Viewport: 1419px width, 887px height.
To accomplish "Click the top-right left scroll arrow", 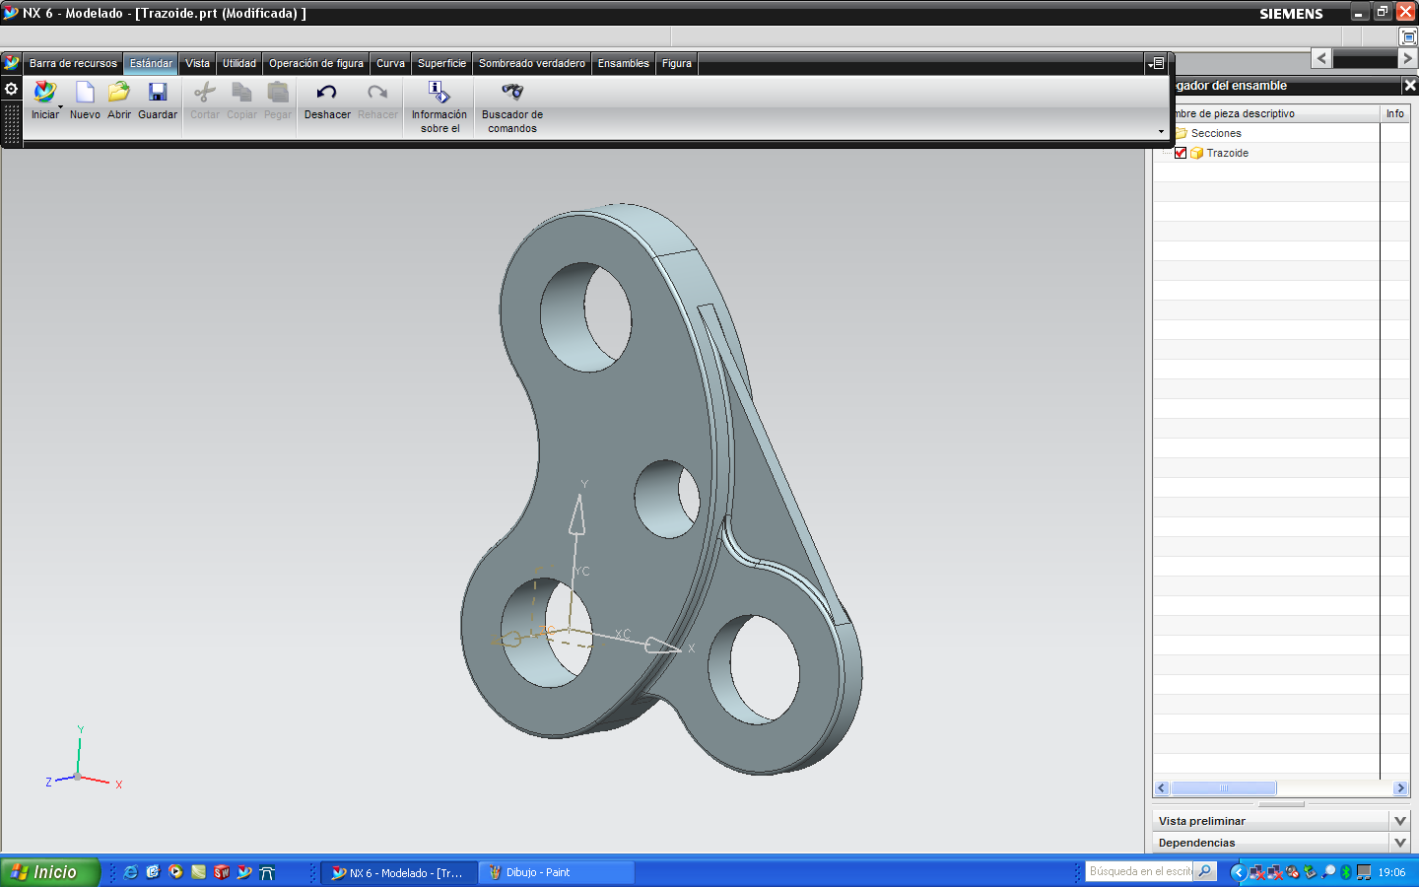I will pos(1321,58).
